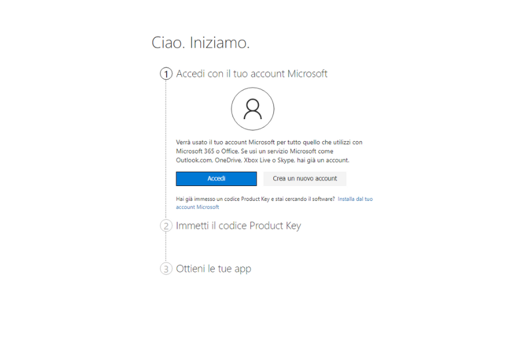518x346 pixels.
Task: Select Ottieni le tue app step
Action: click(214, 269)
